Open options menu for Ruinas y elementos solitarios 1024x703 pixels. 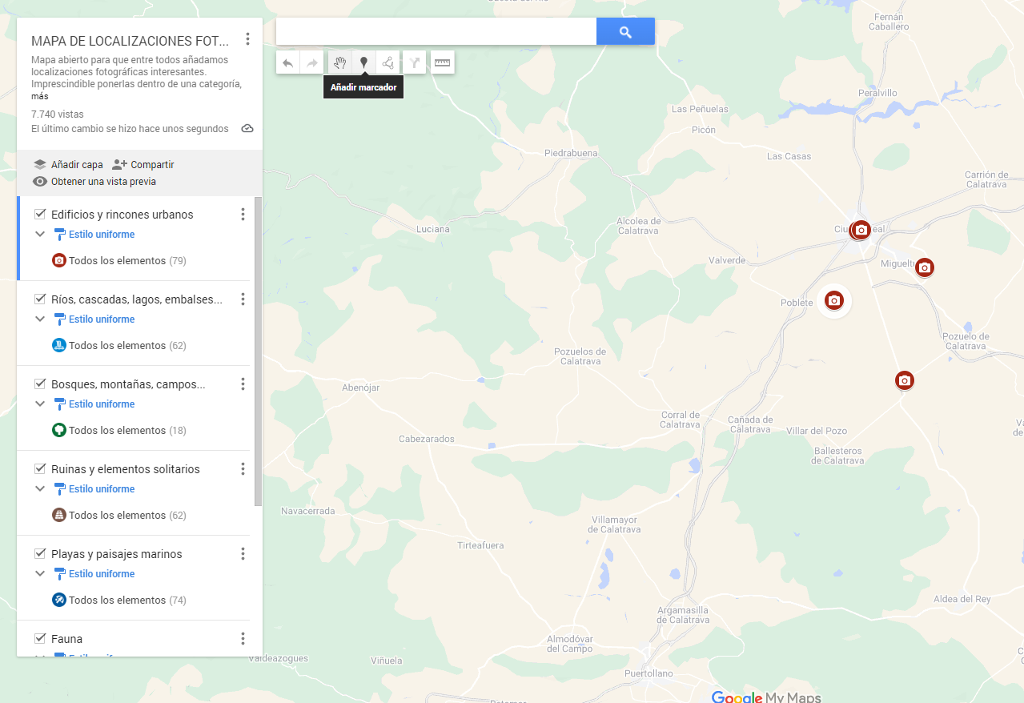tap(243, 469)
